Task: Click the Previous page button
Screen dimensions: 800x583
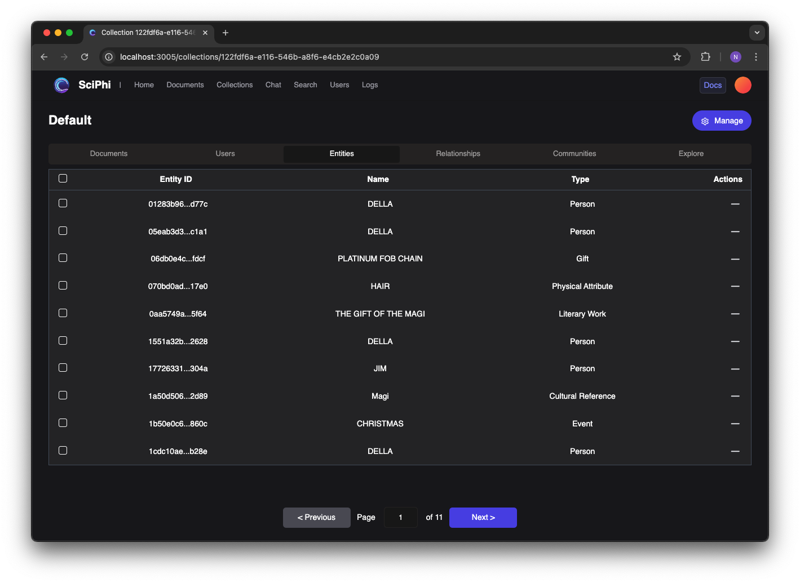Action: (x=316, y=518)
